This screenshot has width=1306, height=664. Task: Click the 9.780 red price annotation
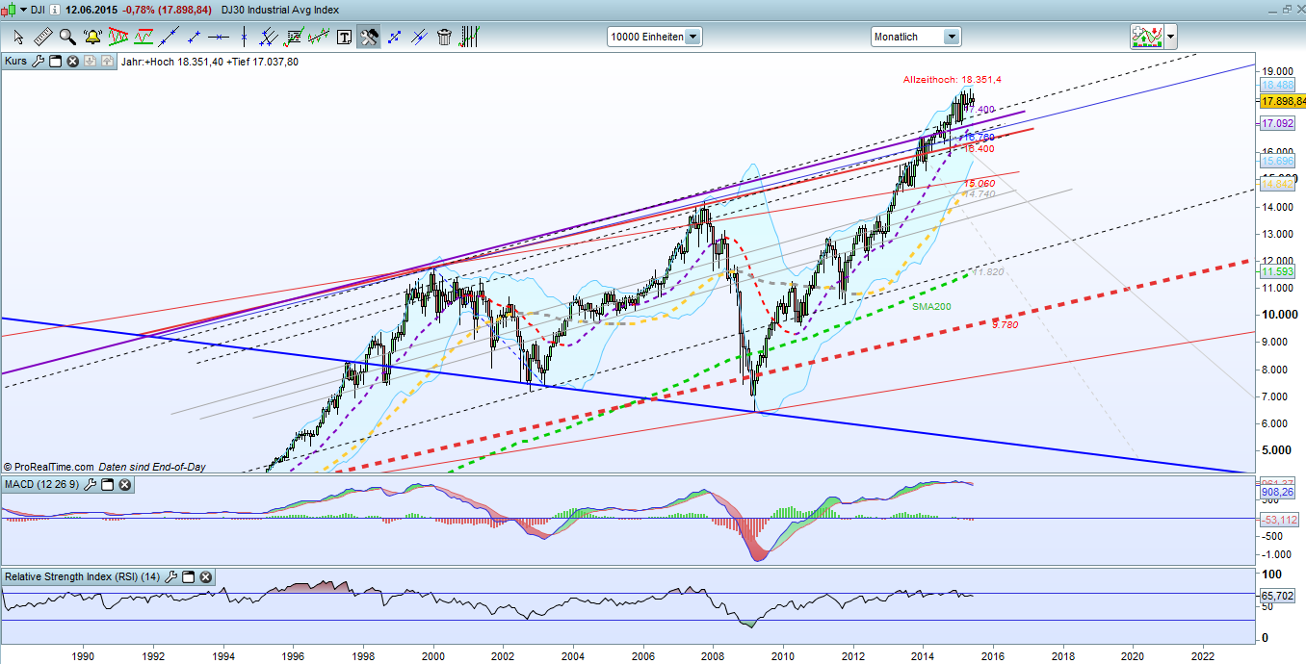[1005, 325]
